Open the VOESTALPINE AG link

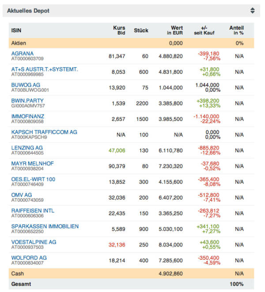(34, 242)
